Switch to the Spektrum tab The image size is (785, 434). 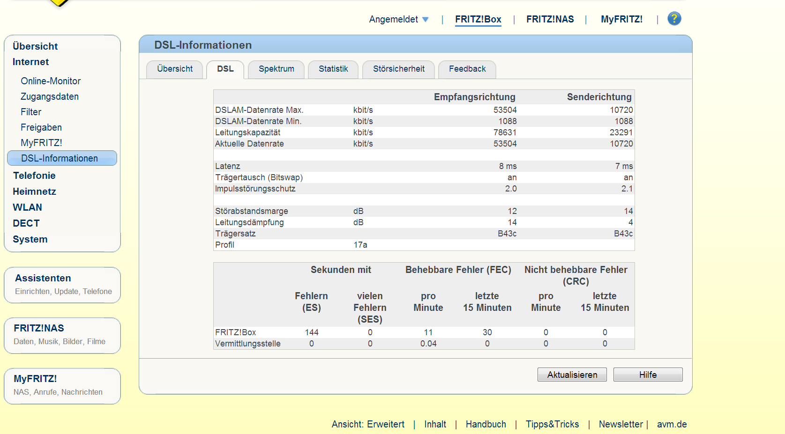click(x=277, y=69)
